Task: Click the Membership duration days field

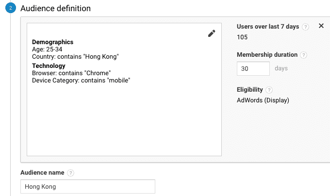Action: (x=253, y=69)
